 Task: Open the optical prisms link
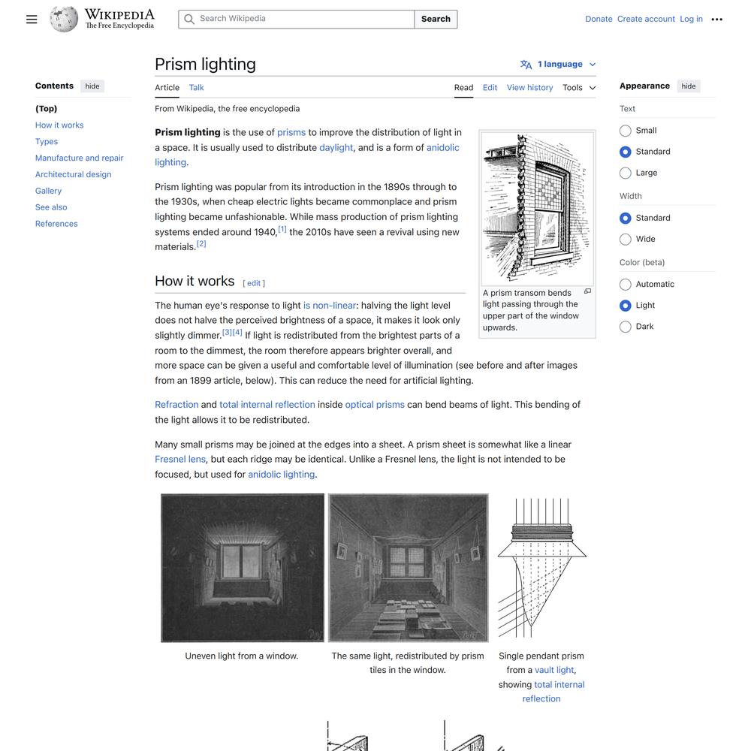click(375, 405)
